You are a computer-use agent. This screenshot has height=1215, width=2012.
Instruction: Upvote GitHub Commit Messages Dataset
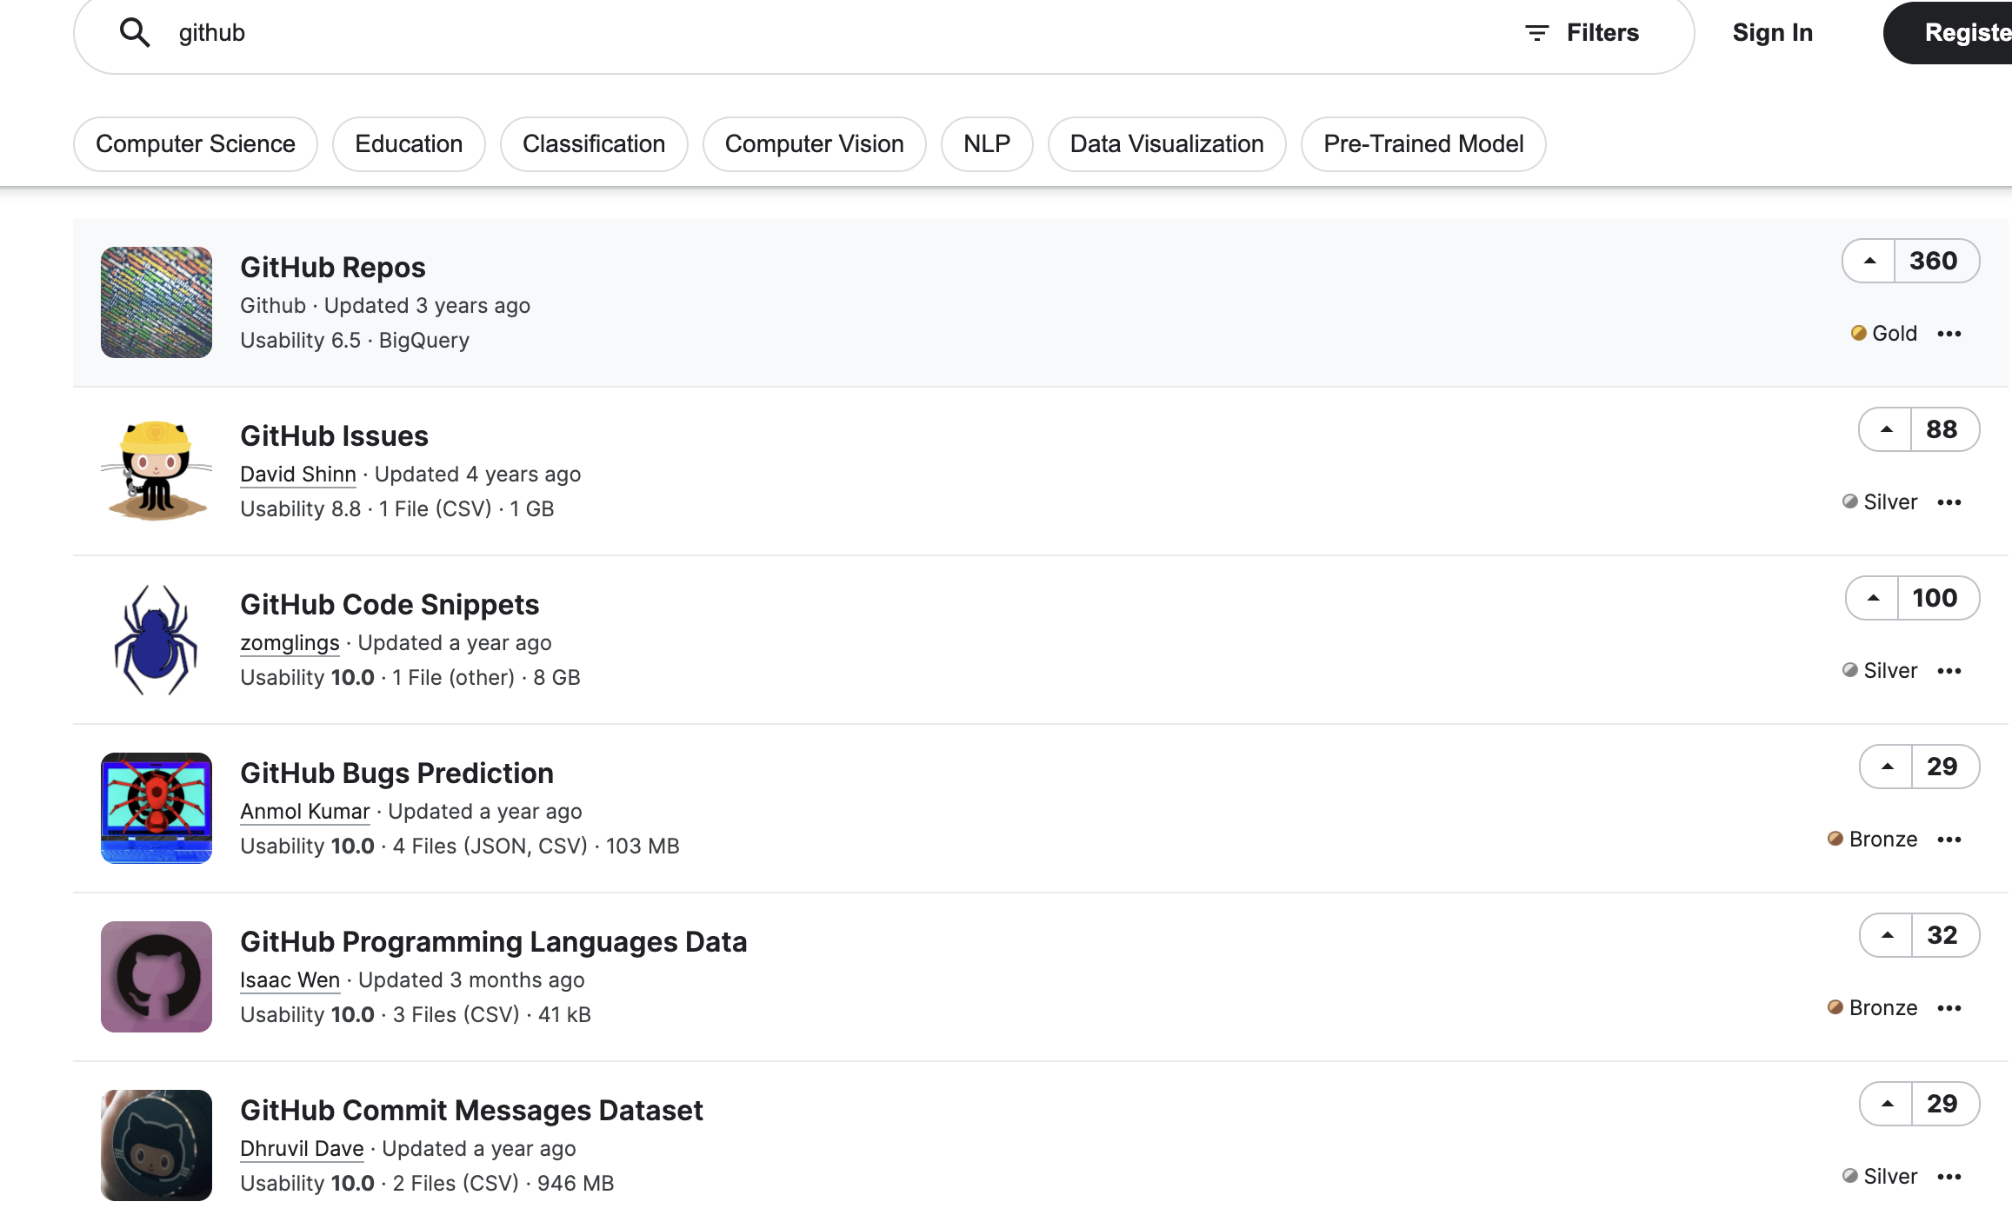1887,1104
